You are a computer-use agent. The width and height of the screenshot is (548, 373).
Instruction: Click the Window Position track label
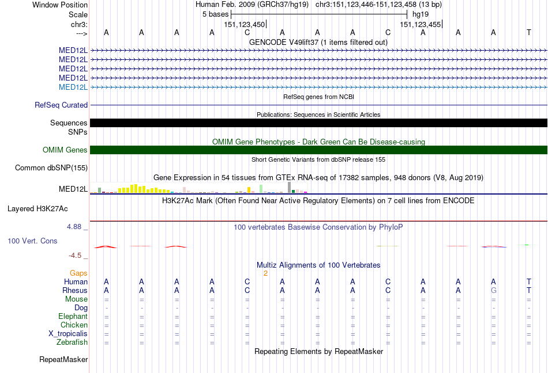(x=60, y=5)
